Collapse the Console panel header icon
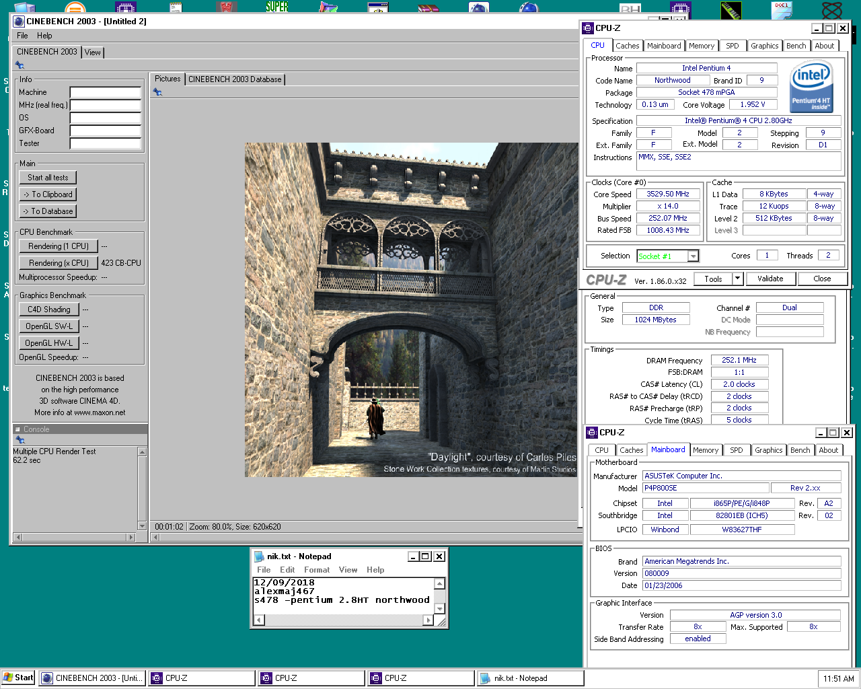 (18, 429)
